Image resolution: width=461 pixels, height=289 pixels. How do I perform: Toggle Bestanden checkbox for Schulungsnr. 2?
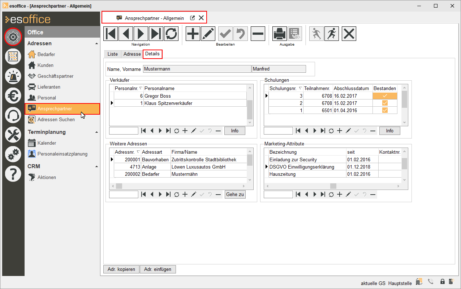[385, 103]
